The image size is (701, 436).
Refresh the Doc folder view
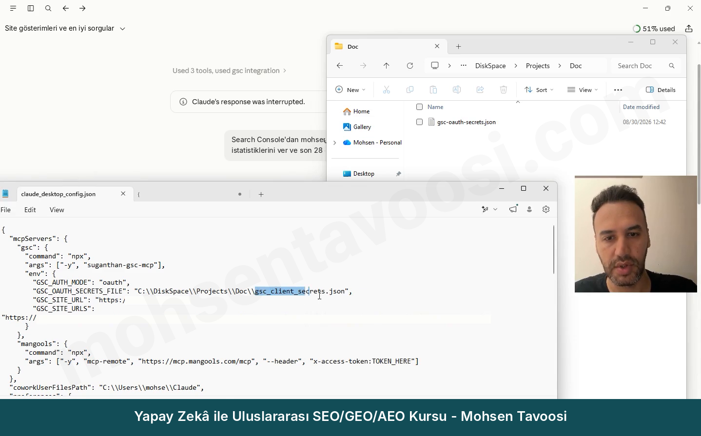[x=410, y=66]
